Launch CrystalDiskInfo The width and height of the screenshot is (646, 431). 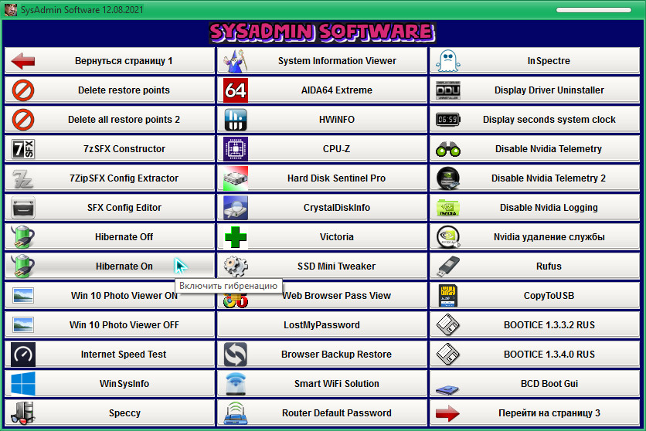[336, 208]
